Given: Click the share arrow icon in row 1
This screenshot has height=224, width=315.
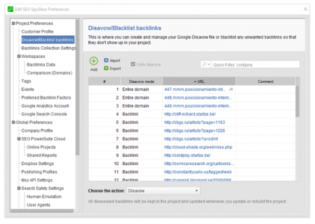Looking at the screenshot, I should [x=231, y=89].
